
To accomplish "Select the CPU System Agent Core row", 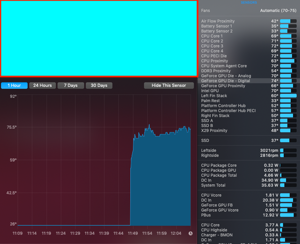I will (249, 66).
